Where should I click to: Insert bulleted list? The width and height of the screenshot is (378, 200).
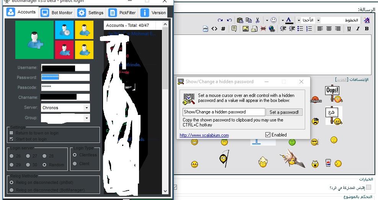[300, 29]
